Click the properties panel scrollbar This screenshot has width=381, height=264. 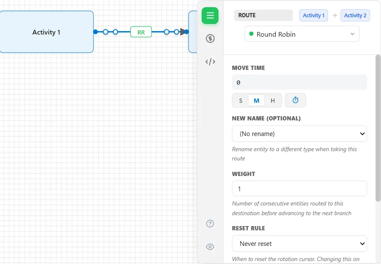[378, 128]
